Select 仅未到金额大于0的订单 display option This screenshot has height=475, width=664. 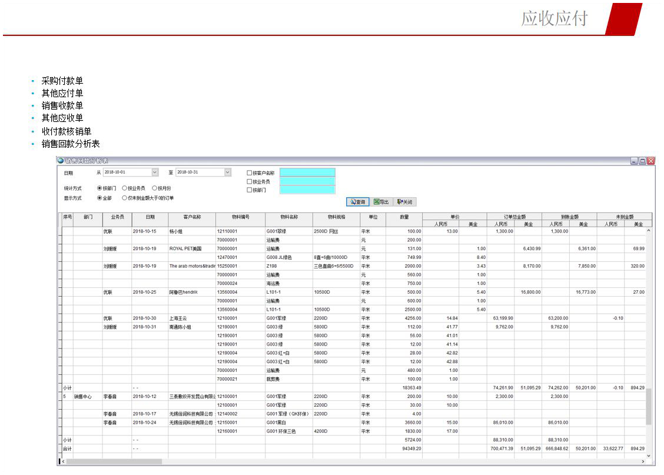pos(124,198)
